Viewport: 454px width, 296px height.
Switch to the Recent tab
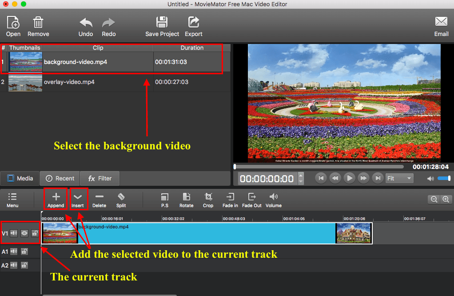60,178
